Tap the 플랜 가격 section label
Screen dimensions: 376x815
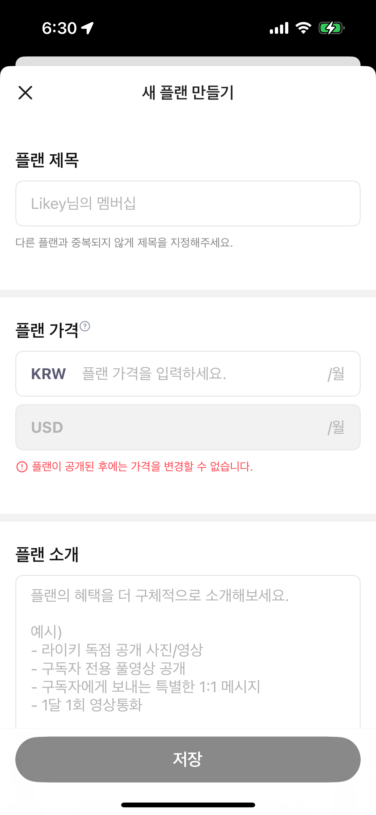[x=47, y=330]
